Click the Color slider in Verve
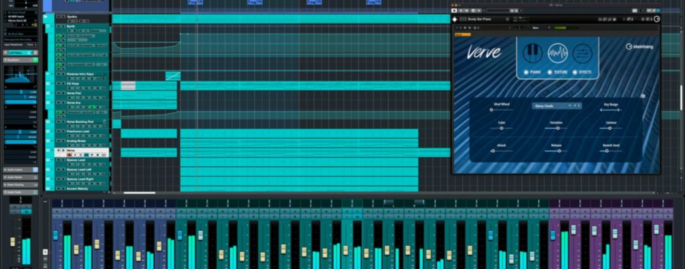 coord(501,128)
